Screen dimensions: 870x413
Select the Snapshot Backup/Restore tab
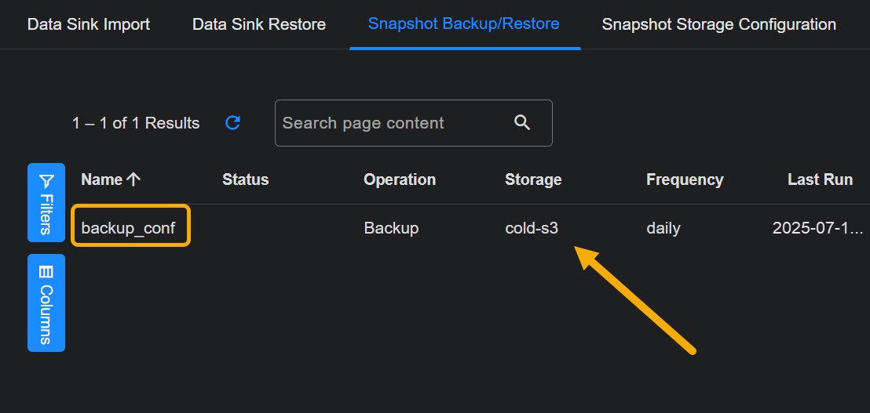point(464,24)
